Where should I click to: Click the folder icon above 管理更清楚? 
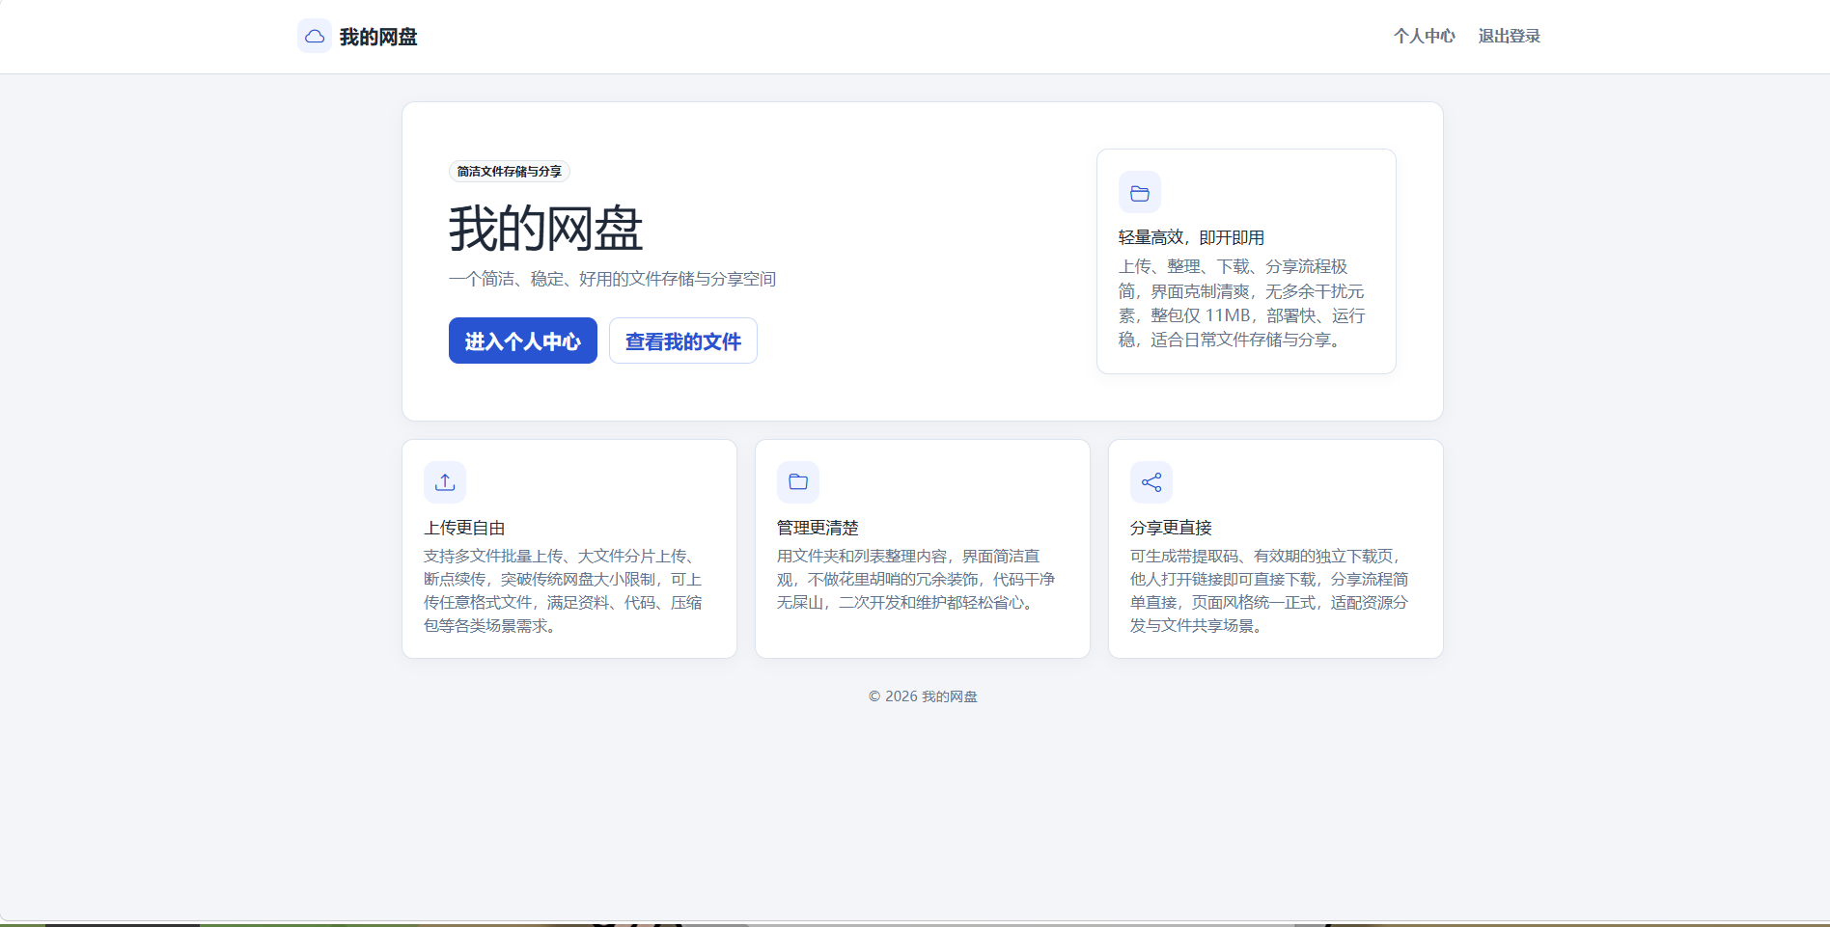pyautogui.click(x=797, y=481)
